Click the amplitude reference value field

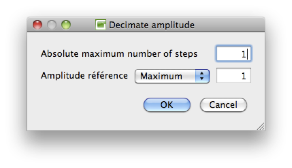(234, 76)
